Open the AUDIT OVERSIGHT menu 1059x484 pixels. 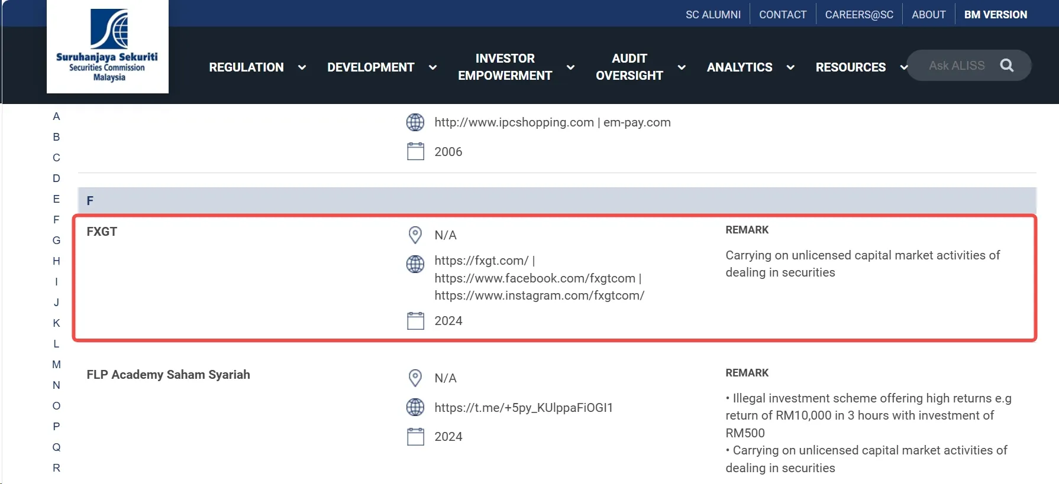pyautogui.click(x=629, y=67)
